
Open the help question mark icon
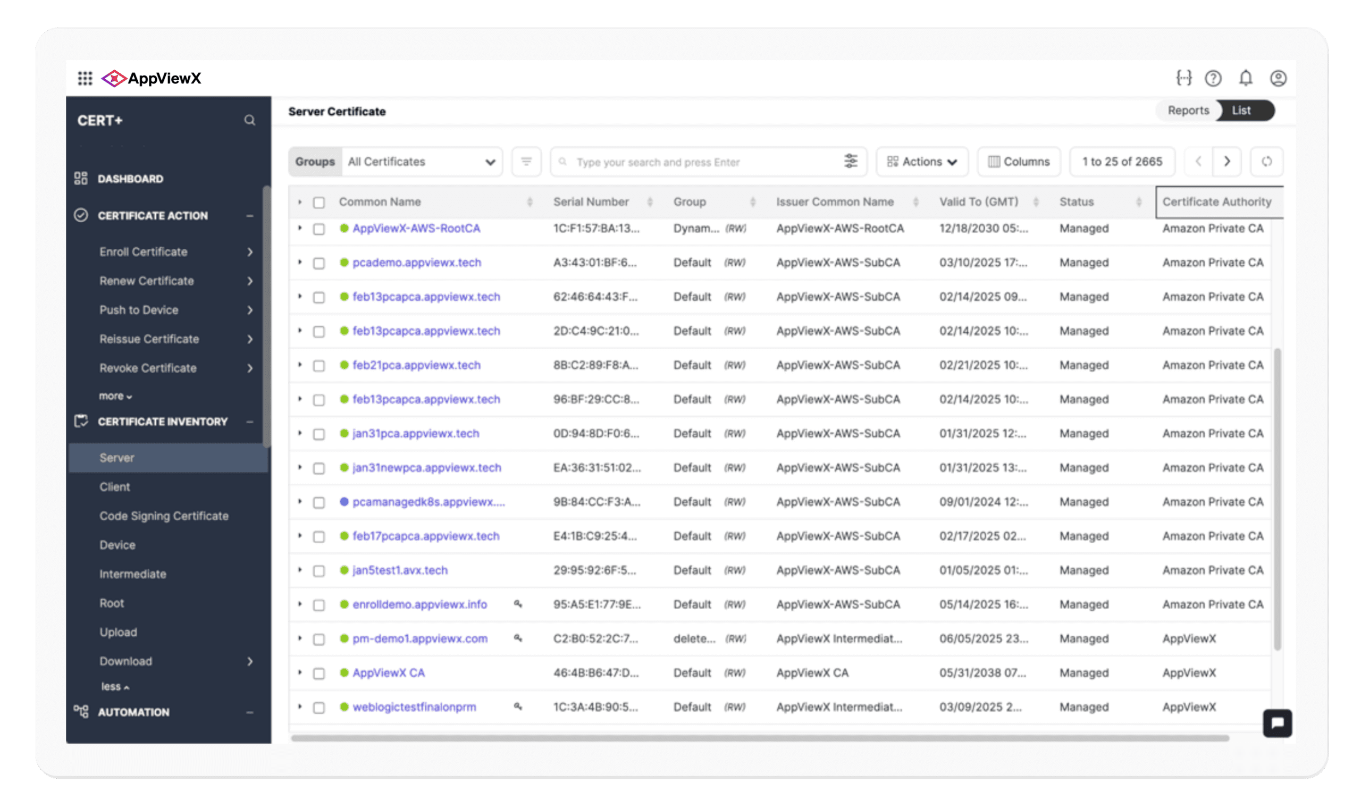point(1213,78)
